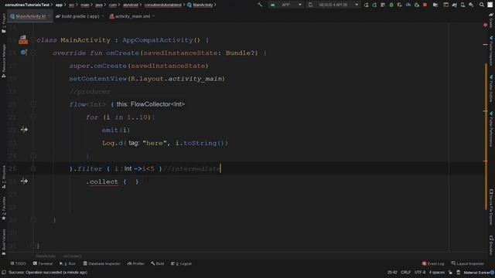495x278 pixels.
Task: Open the Flutter Outline side tab
Action: (491, 88)
